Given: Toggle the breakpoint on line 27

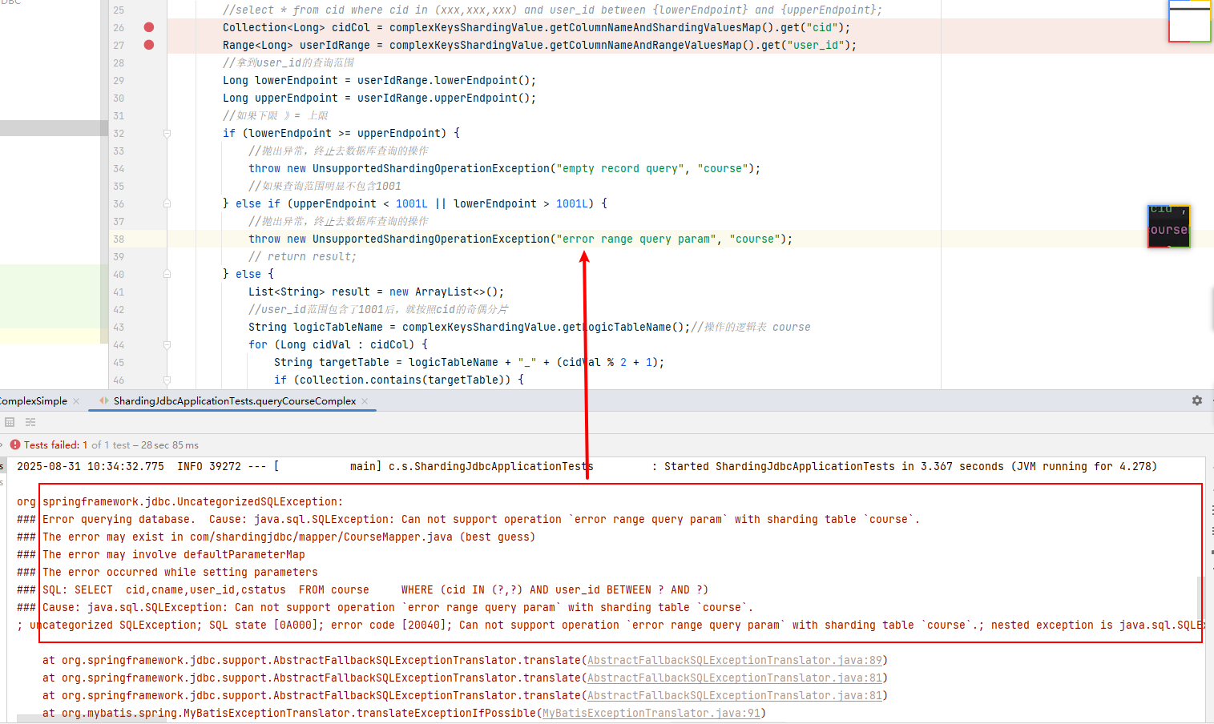Looking at the screenshot, I should (148, 45).
